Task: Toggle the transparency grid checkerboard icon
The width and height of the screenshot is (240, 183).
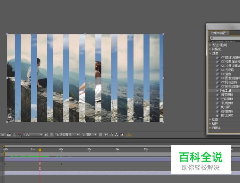Action: coord(52,135)
